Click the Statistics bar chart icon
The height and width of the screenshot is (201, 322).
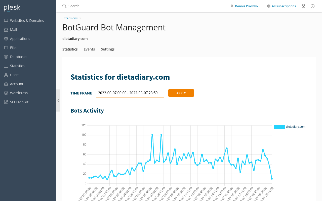coord(6,66)
